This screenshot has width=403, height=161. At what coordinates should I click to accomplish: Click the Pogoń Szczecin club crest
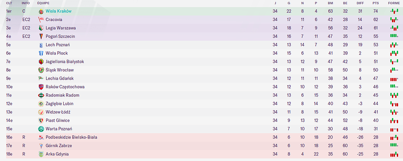(41, 36)
